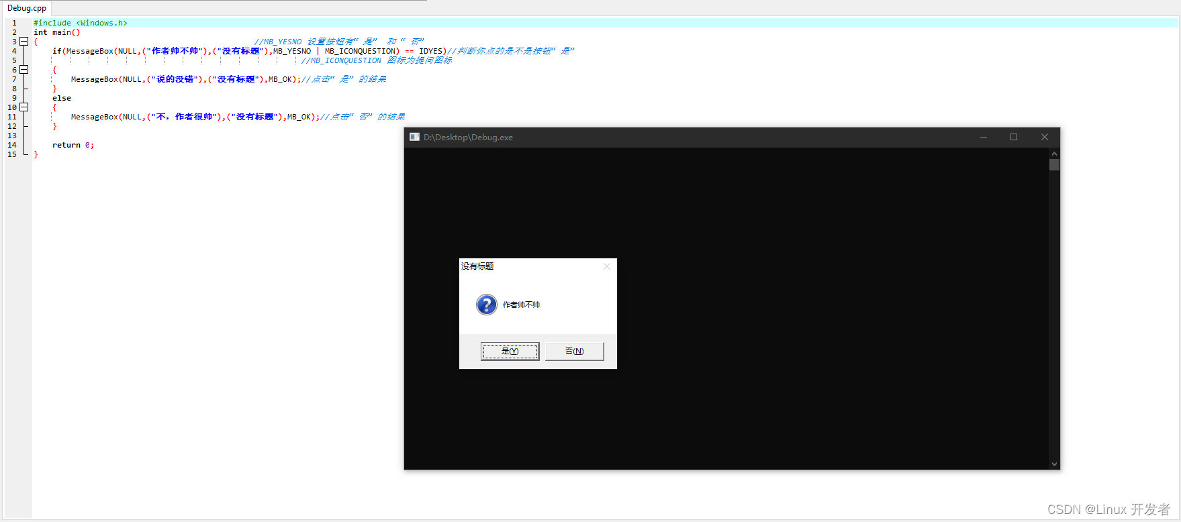Click the console vertical scrollbar thumb
Image resolution: width=1181 pixels, height=522 pixels.
pos(1054,164)
